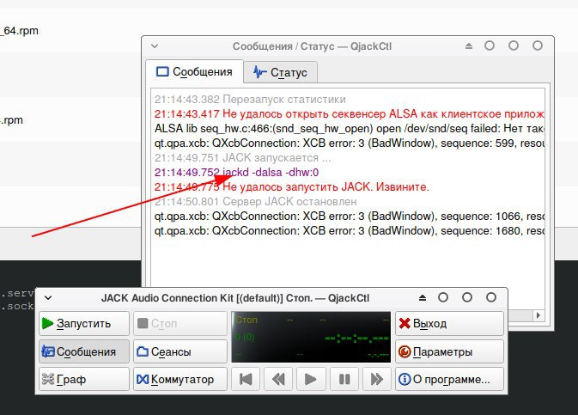Image resolution: width=578 pixels, height=415 pixels.
Task: Quit QjackCtl with Выход button
Action: click(449, 324)
